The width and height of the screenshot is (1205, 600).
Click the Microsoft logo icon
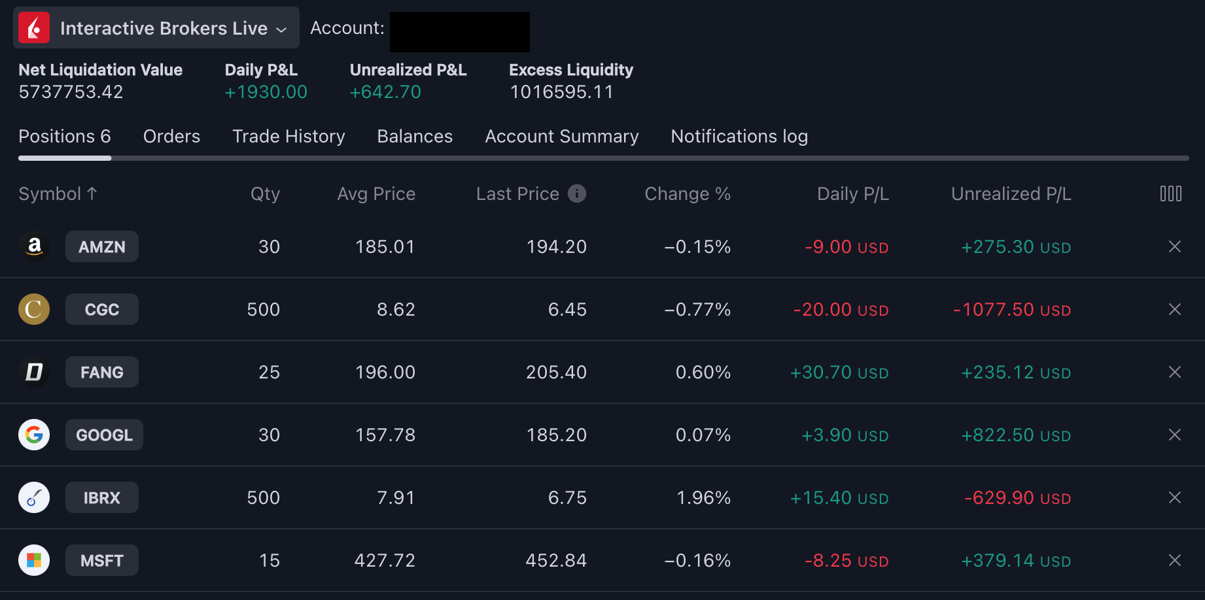click(x=34, y=560)
